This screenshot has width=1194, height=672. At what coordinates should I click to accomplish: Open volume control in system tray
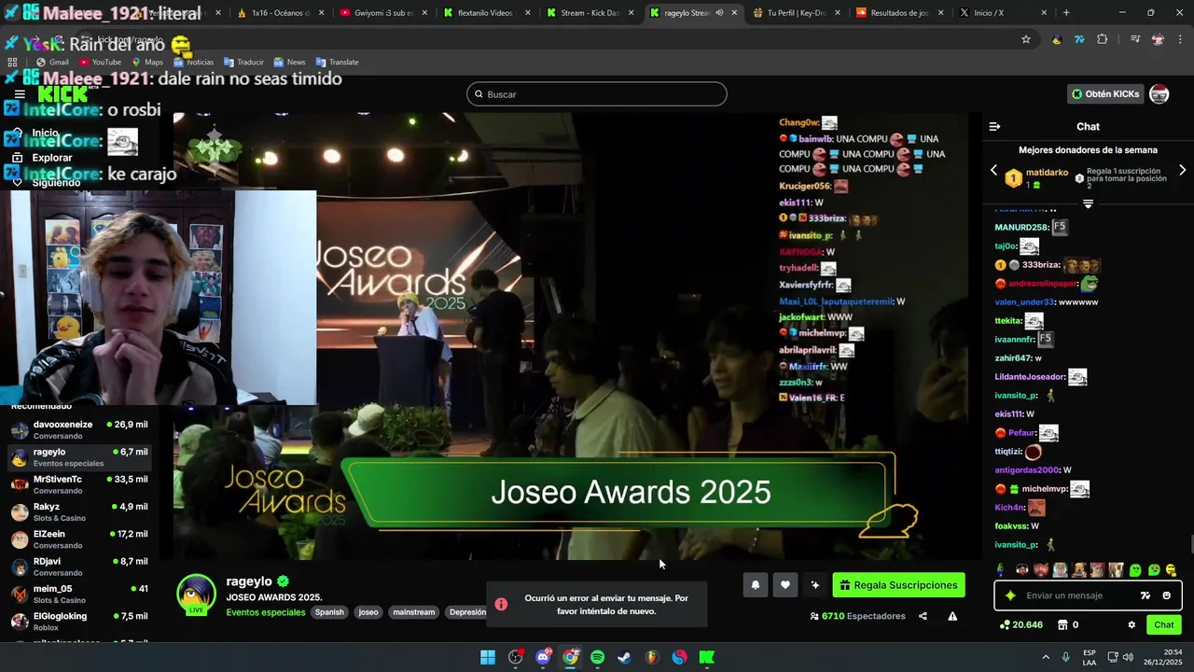tap(1128, 657)
